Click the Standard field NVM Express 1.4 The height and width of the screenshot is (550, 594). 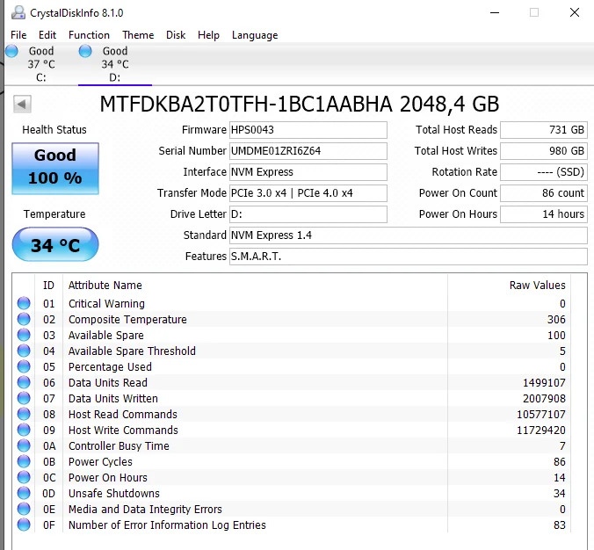(409, 235)
